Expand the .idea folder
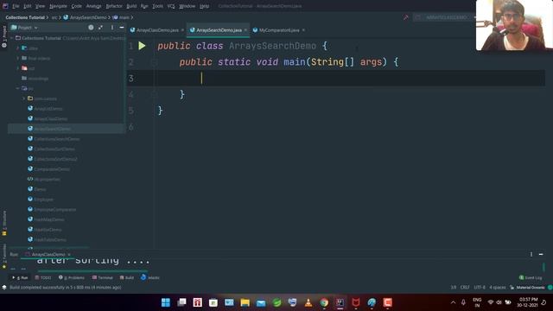The height and width of the screenshot is (311, 553). 17,48
